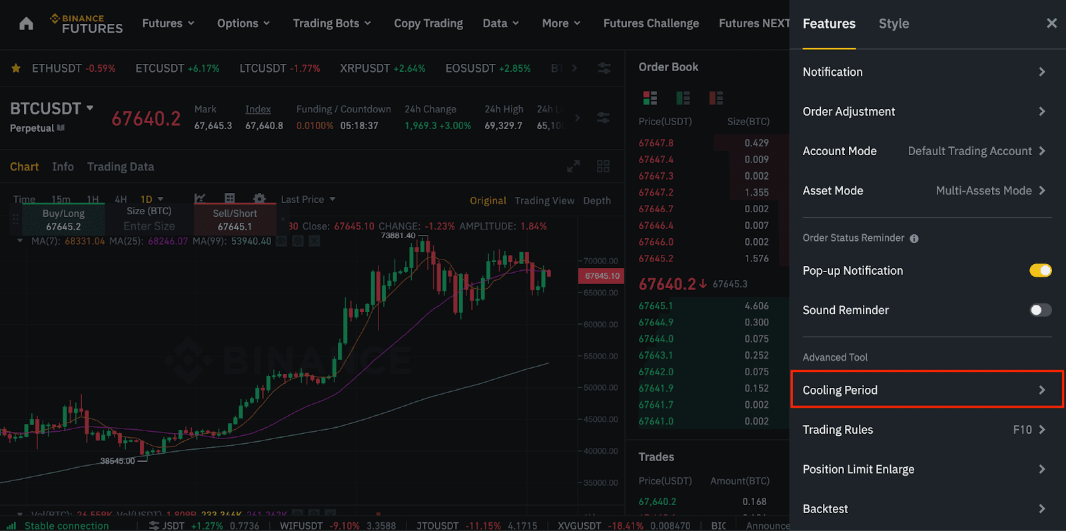This screenshot has height=531, width=1066.
Task: Open the Order Status Reminder info icon
Action: (914, 238)
